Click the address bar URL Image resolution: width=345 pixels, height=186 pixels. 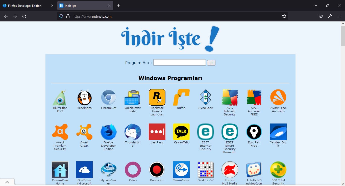[92, 16]
